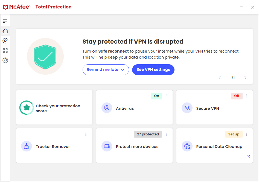Open the Tracker Remover options menu
The image size is (259, 182).
point(86,134)
